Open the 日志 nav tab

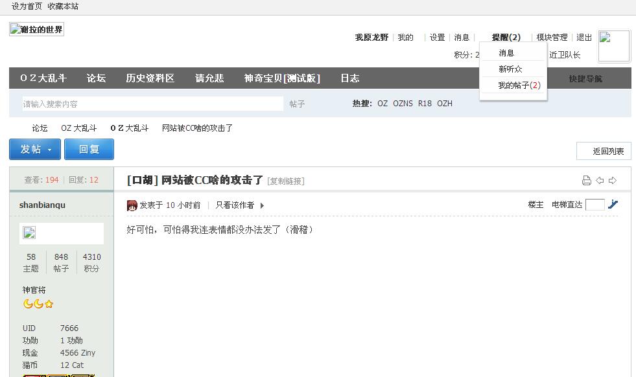[x=350, y=78]
